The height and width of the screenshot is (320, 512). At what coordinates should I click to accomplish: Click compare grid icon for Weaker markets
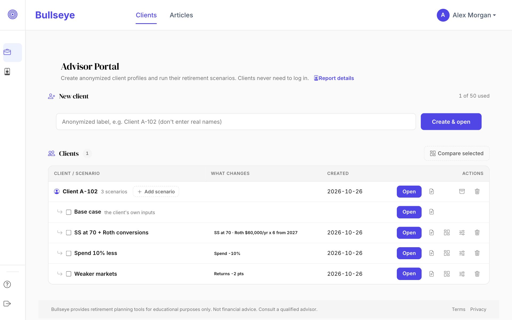pos(447,274)
